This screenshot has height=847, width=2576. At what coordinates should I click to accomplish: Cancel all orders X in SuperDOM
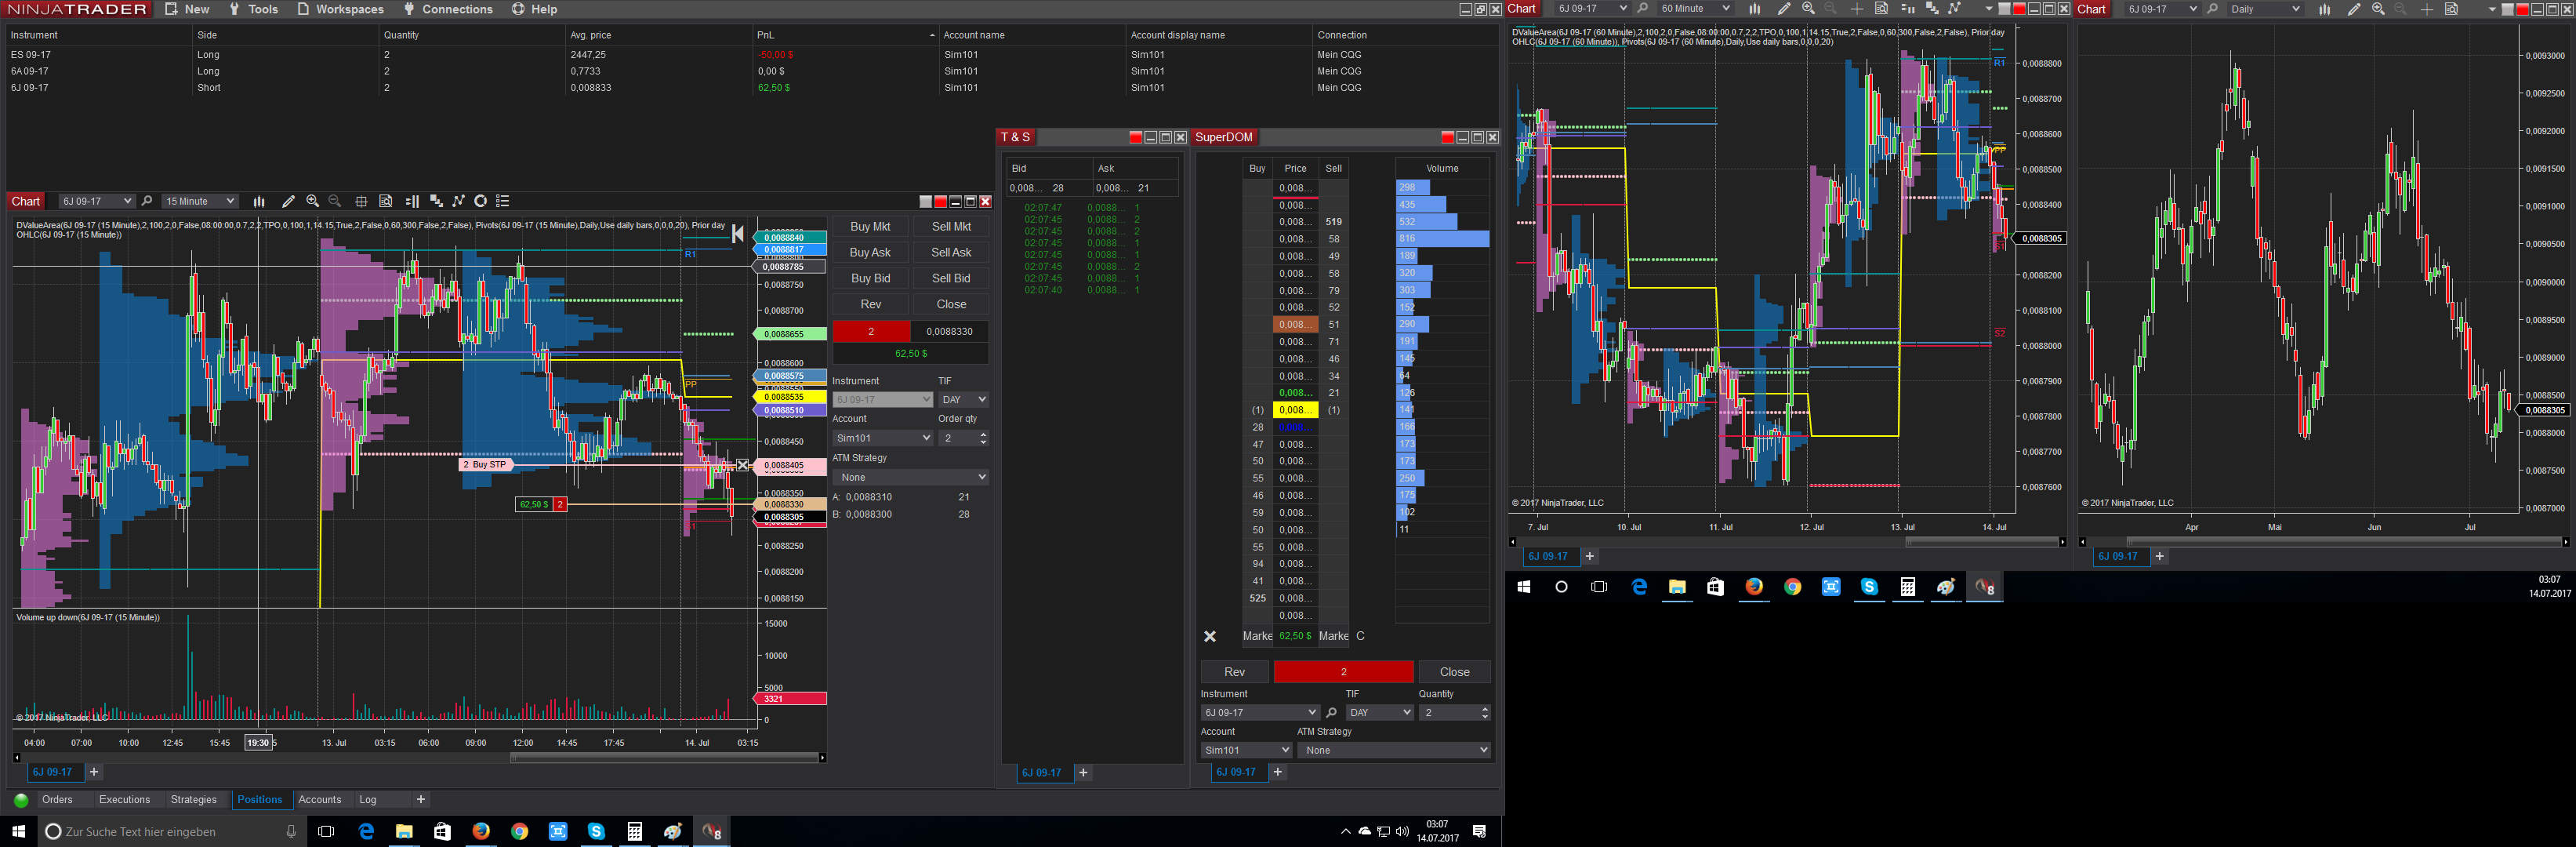tap(1209, 636)
